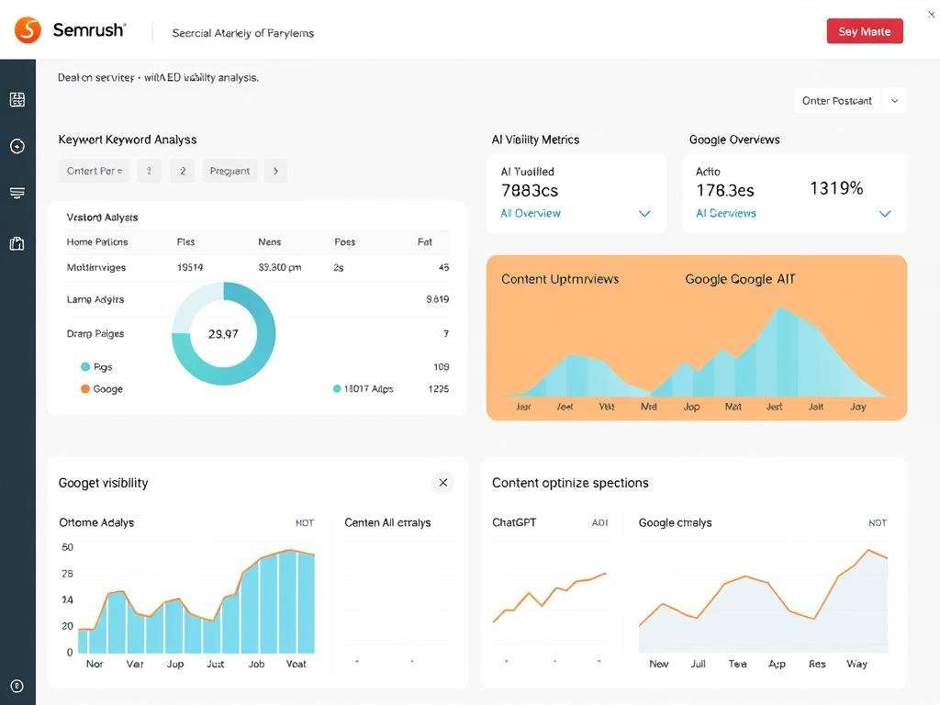This screenshot has width=940, height=705.
Task: Open the AI Overviews dropdown in Google Overviews
Action: (884, 212)
